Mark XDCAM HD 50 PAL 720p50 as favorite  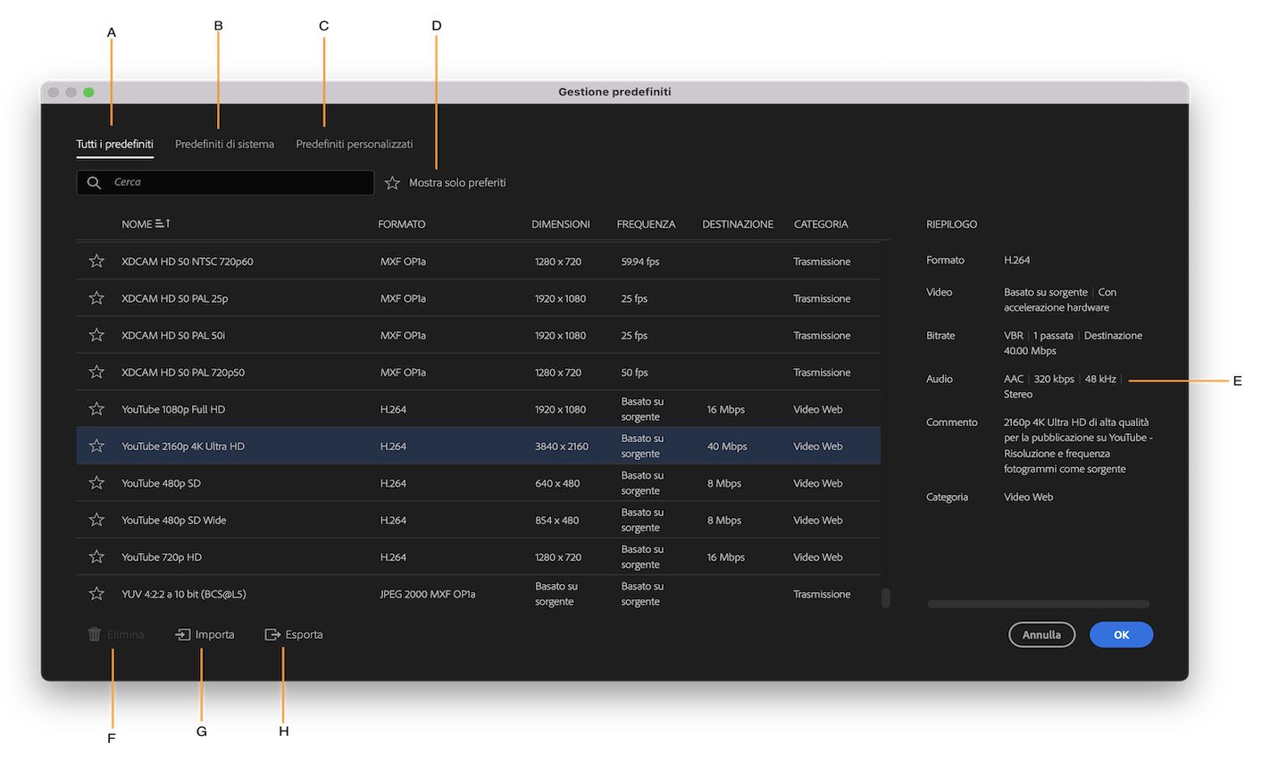point(96,372)
